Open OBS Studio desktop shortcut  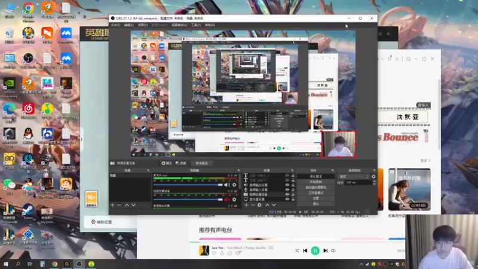pyautogui.click(x=28, y=61)
